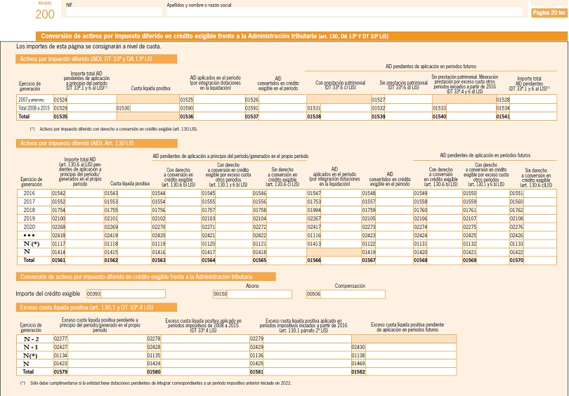This screenshot has width=569, height=396.
Task: Select field 02267 in the 2019 row
Action: (341, 218)
